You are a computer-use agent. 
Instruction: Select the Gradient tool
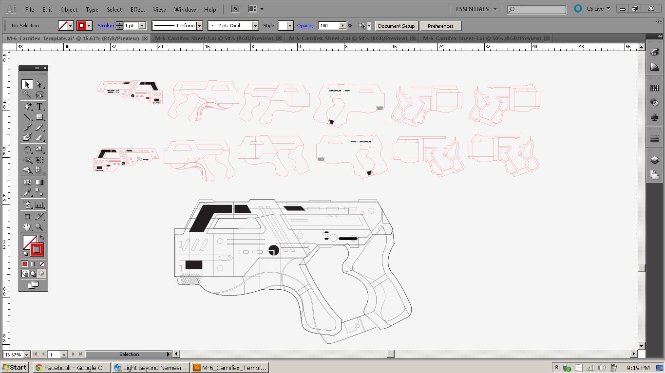[39, 182]
